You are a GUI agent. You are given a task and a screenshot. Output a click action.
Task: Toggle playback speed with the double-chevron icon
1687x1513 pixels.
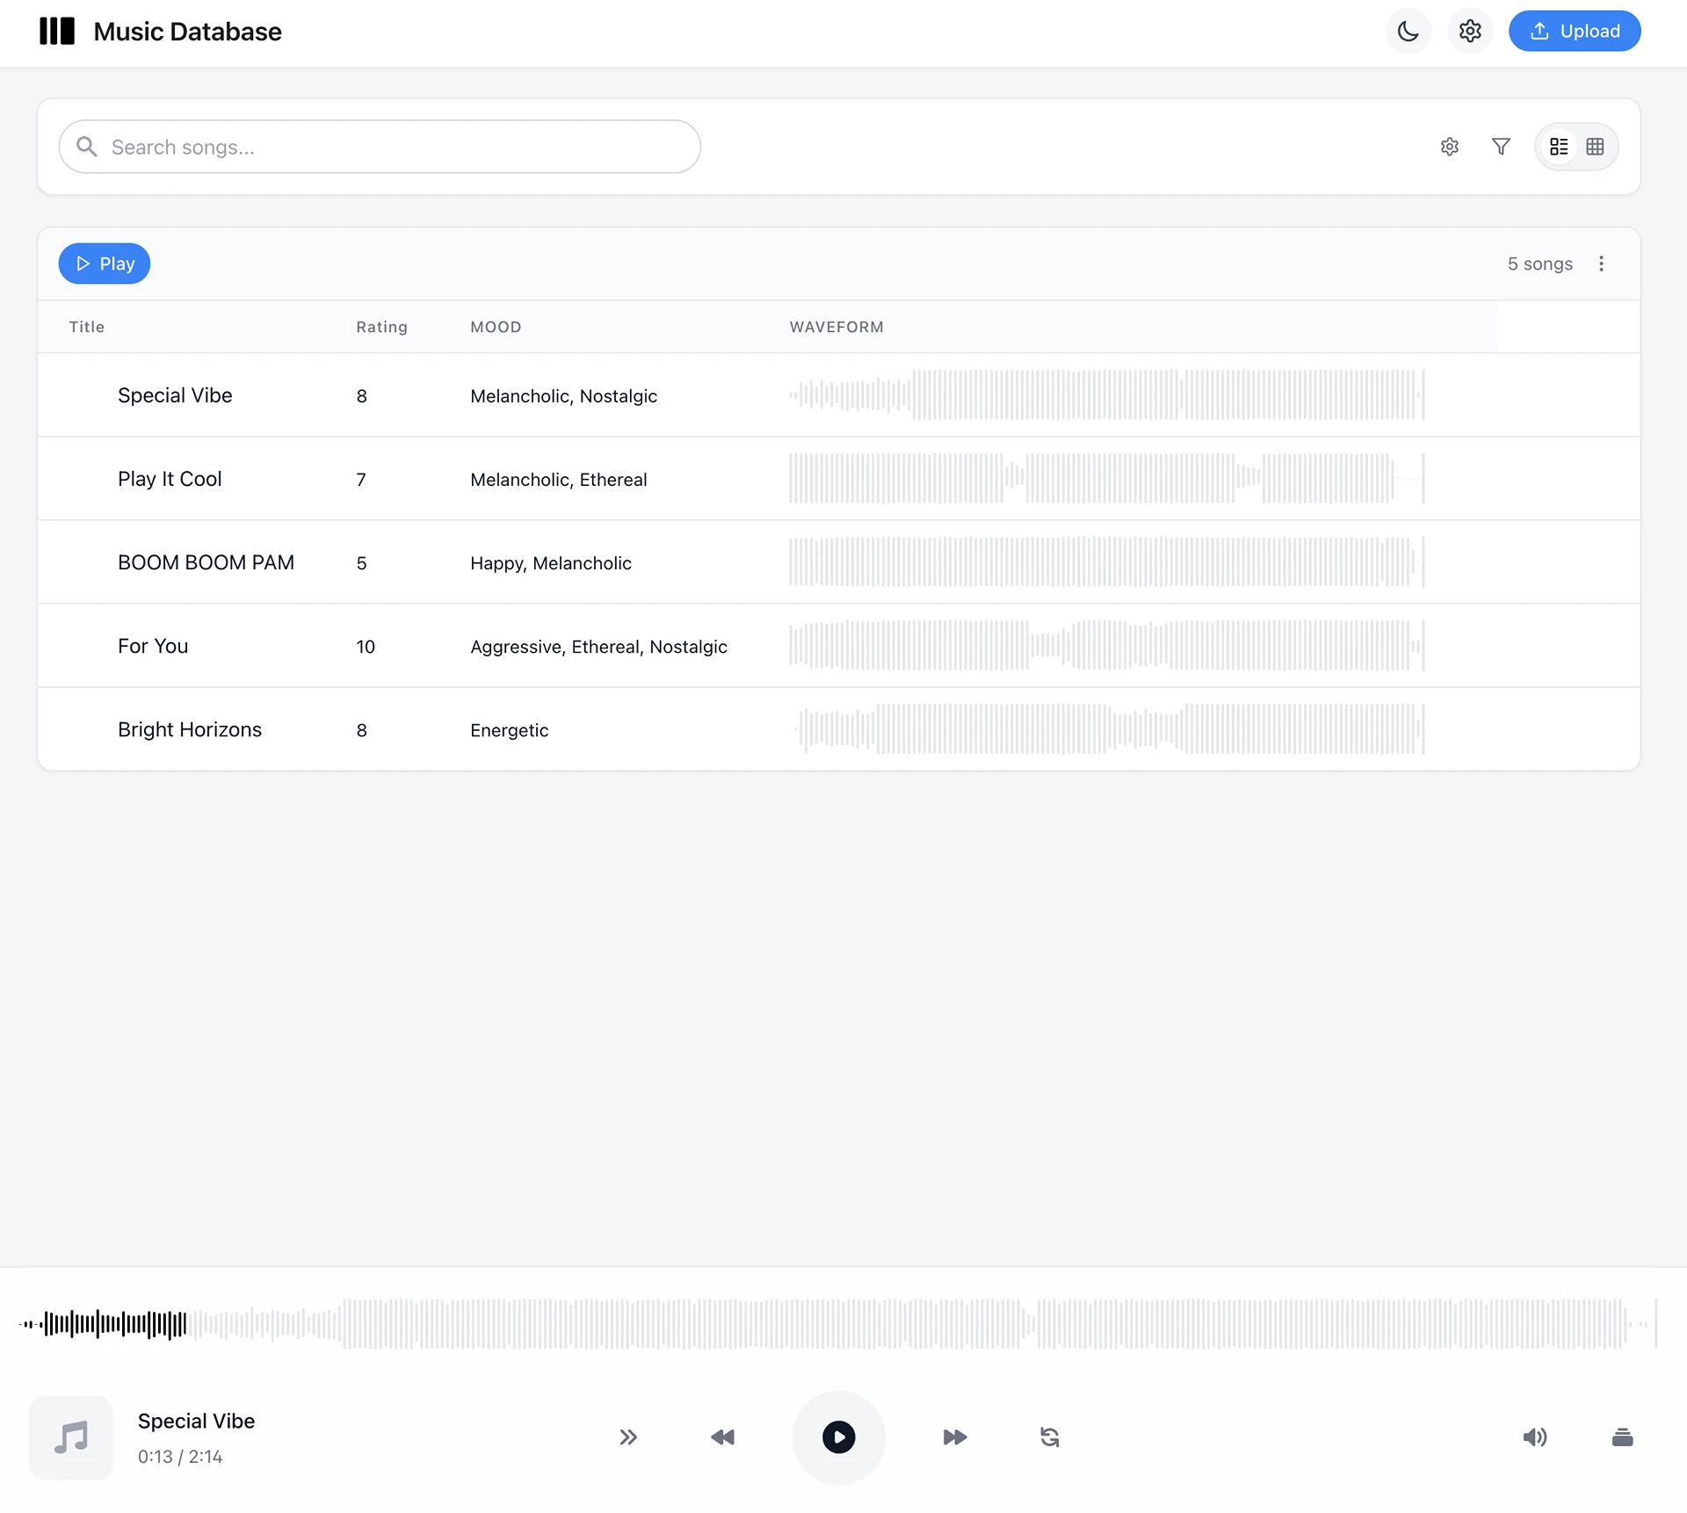click(628, 1437)
